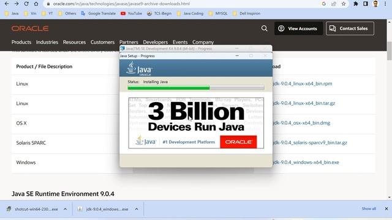Image resolution: width=392 pixels, height=220 pixels.
Task: Select the Windows row text
Action: coord(26,163)
